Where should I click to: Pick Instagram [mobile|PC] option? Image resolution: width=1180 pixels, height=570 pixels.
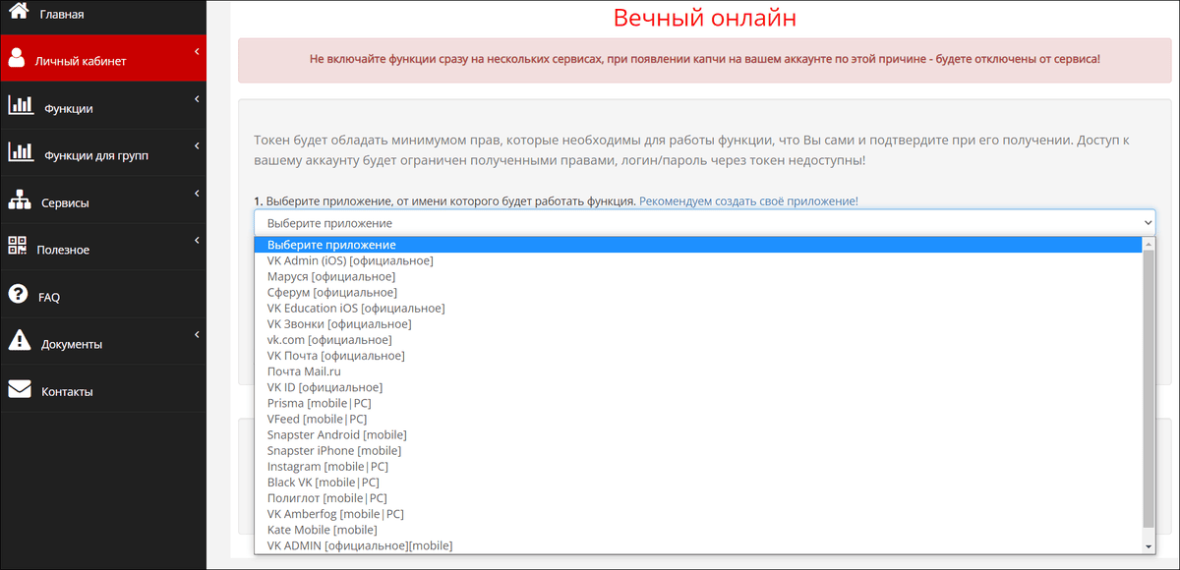(698, 466)
